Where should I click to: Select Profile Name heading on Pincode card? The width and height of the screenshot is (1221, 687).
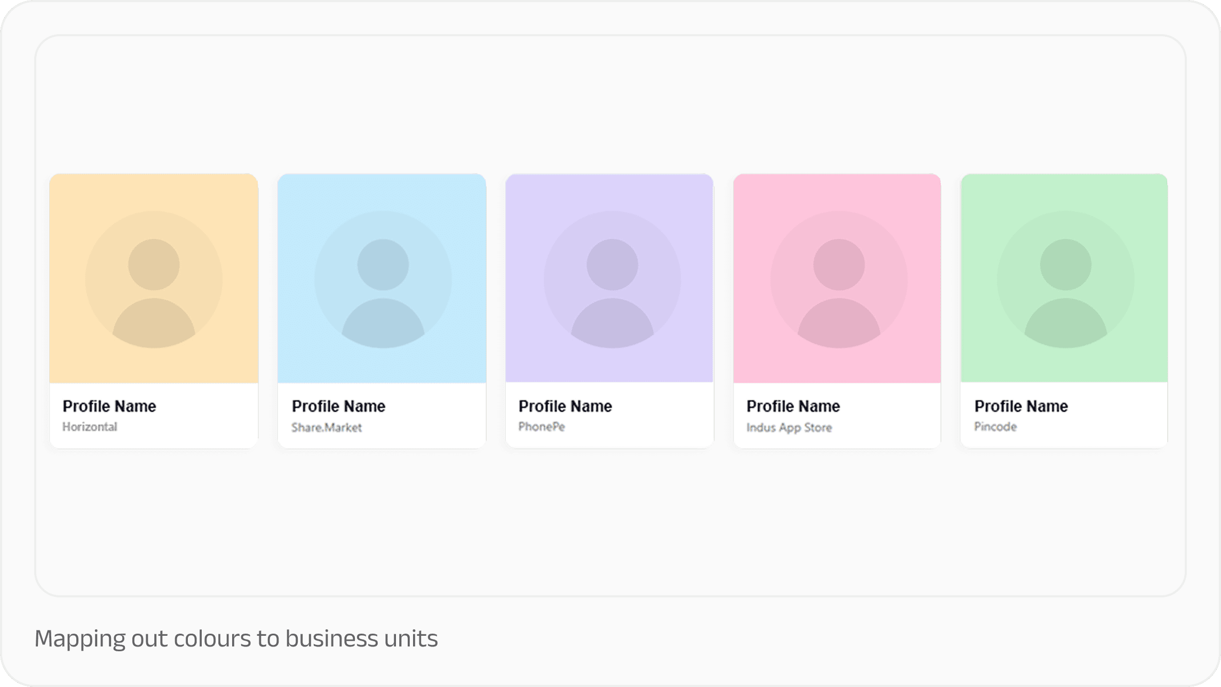pyautogui.click(x=1021, y=406)
